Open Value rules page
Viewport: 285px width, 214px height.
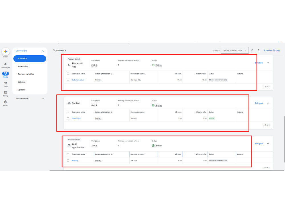[23, 66]
